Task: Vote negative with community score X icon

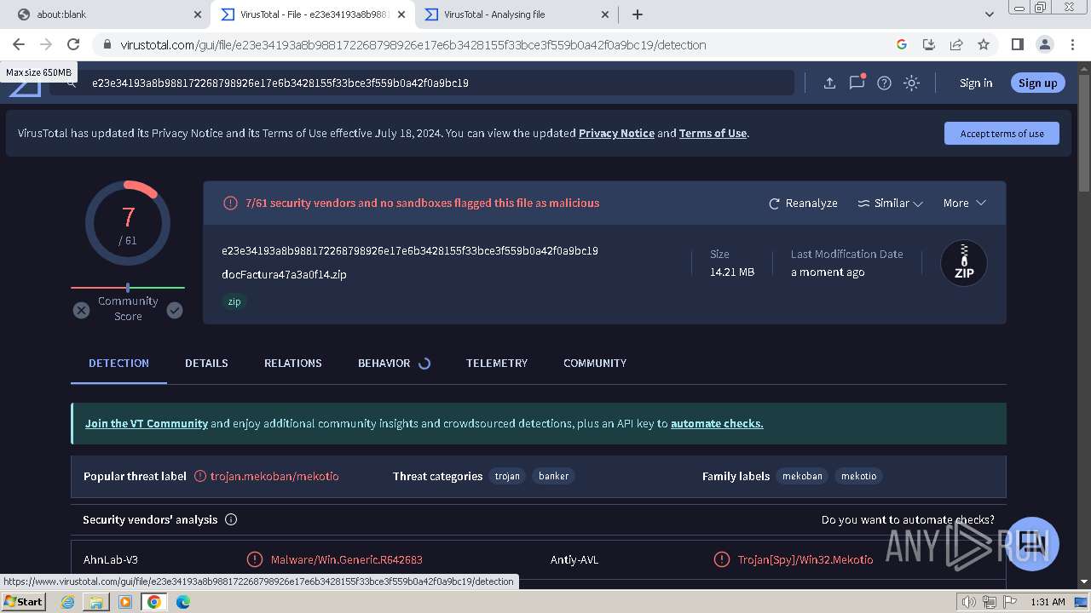Action: [x=81, y=310]
